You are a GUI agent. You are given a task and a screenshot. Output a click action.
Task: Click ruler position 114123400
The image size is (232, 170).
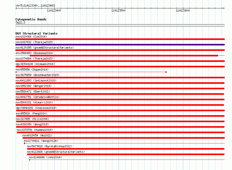[x=54, y=10]
